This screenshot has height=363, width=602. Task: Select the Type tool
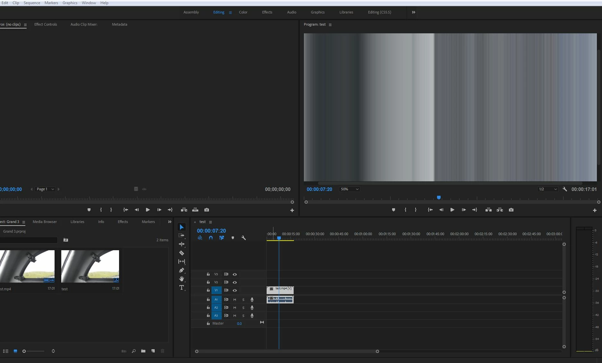(182, 287)
